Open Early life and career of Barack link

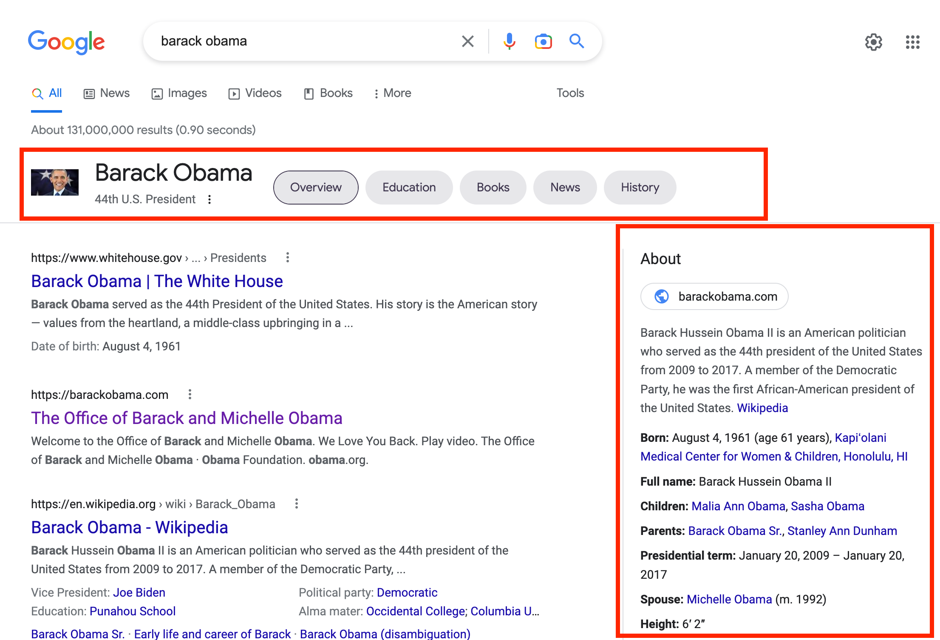(x=212, y=634)
